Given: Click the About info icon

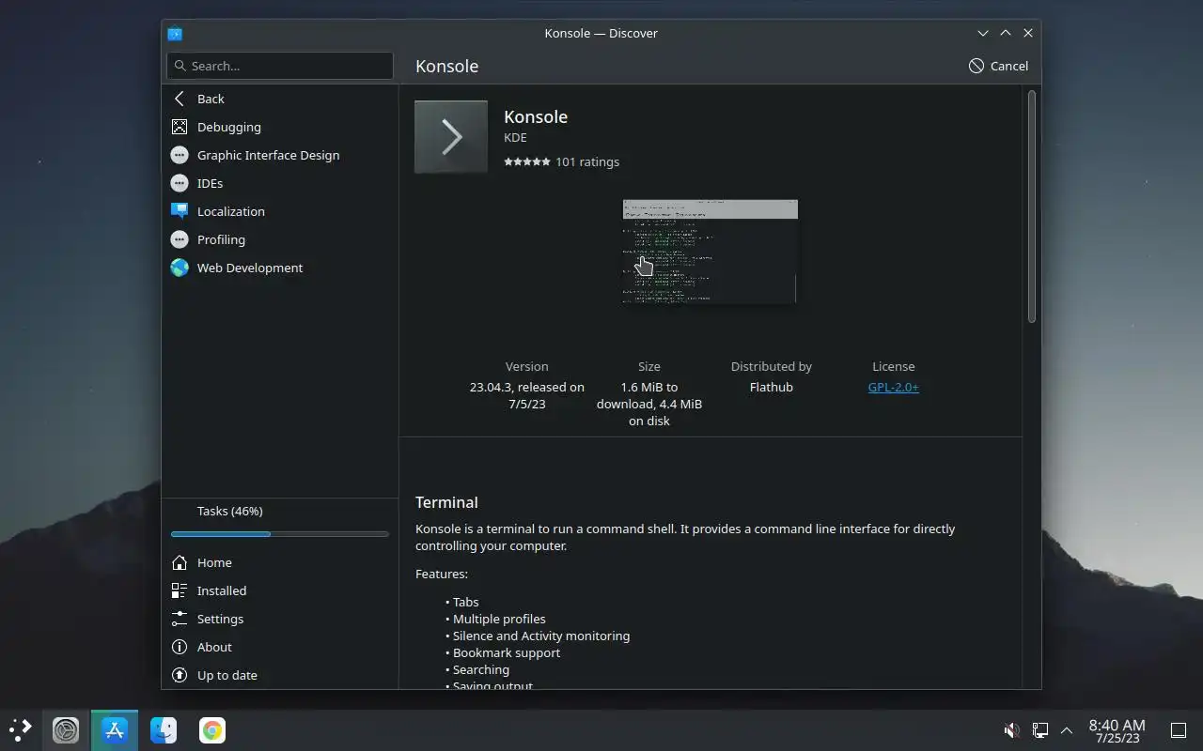Looking at the screenshot, I should pos(180,647).
